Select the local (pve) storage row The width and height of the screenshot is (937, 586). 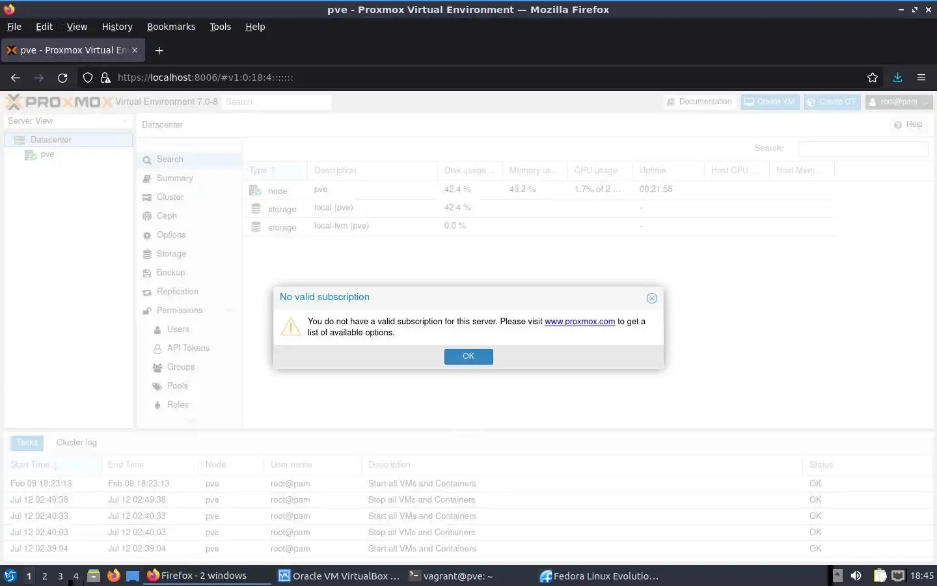pos(538,208)
